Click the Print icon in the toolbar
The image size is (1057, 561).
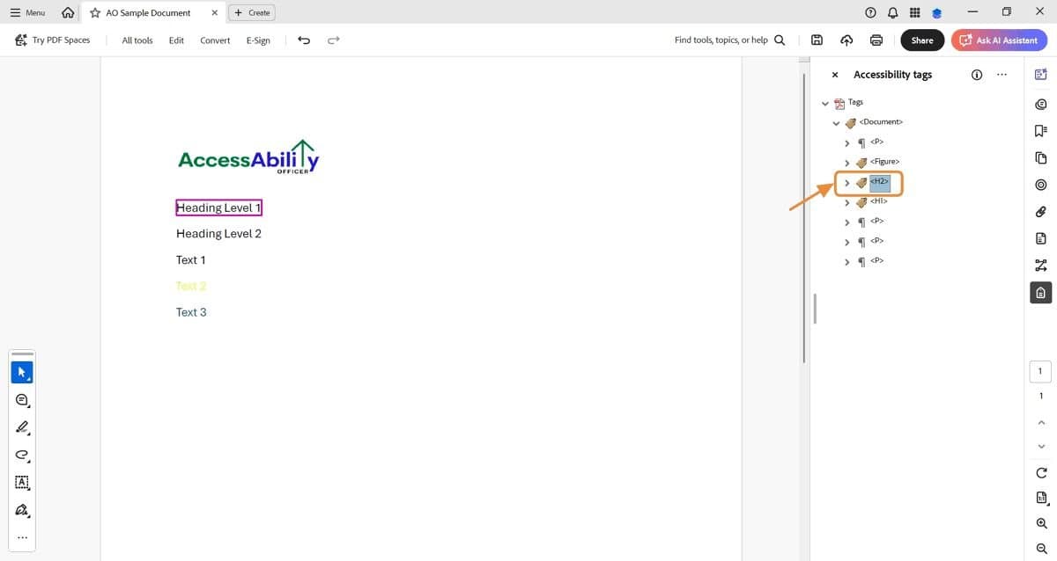point(876,40)
